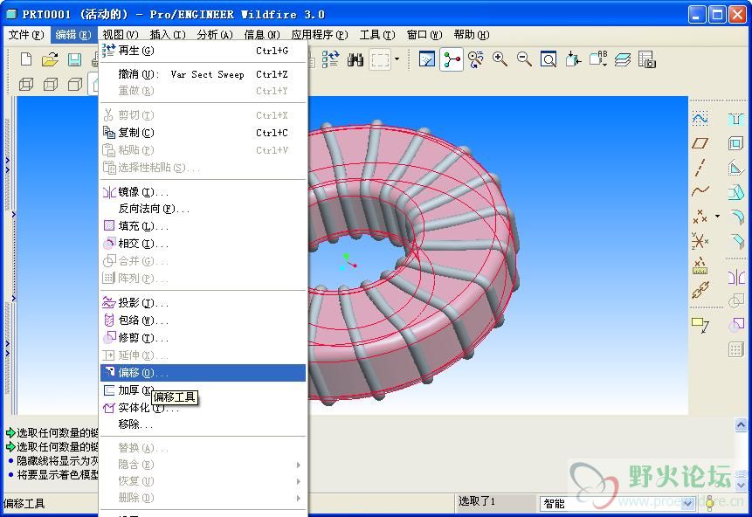Click the coordinate system tool icon
This screenshot has height=517, width=752.
point(700,240)
